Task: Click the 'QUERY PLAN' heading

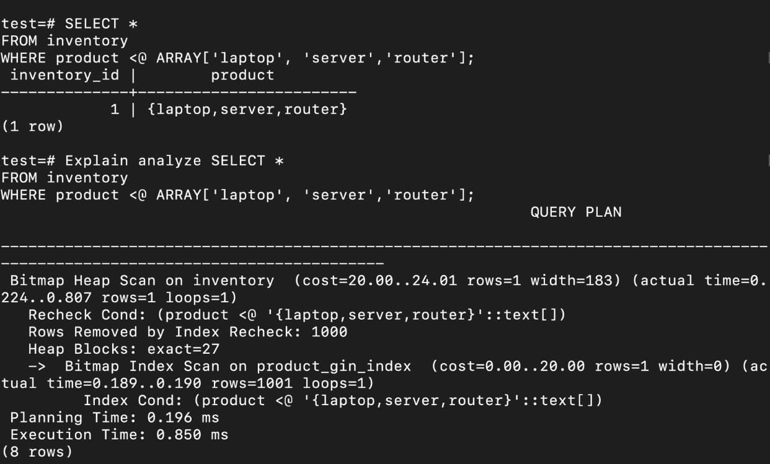Action: point(575,212)
